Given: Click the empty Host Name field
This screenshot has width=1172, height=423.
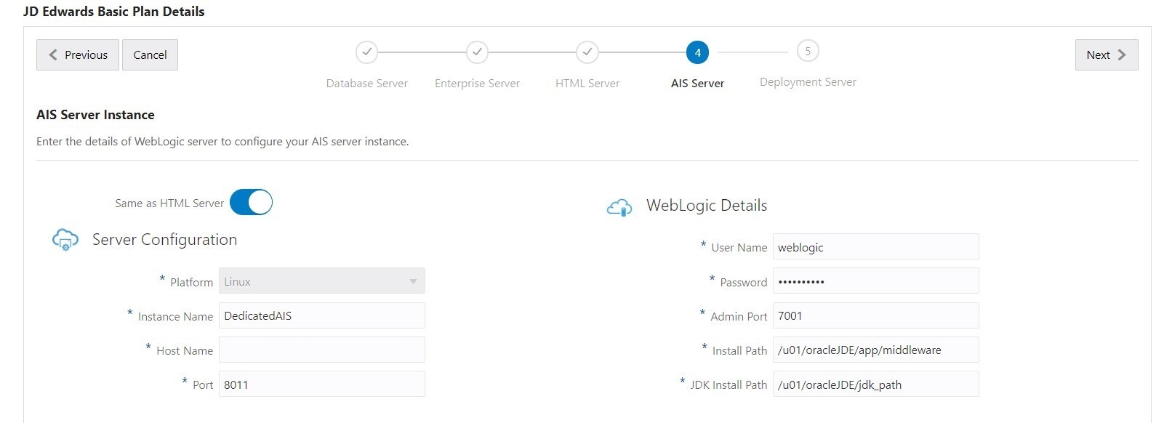Looking at the screenshot, I should (322, 350).
